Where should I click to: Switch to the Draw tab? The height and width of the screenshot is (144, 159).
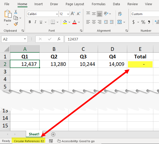coord(54,4)
